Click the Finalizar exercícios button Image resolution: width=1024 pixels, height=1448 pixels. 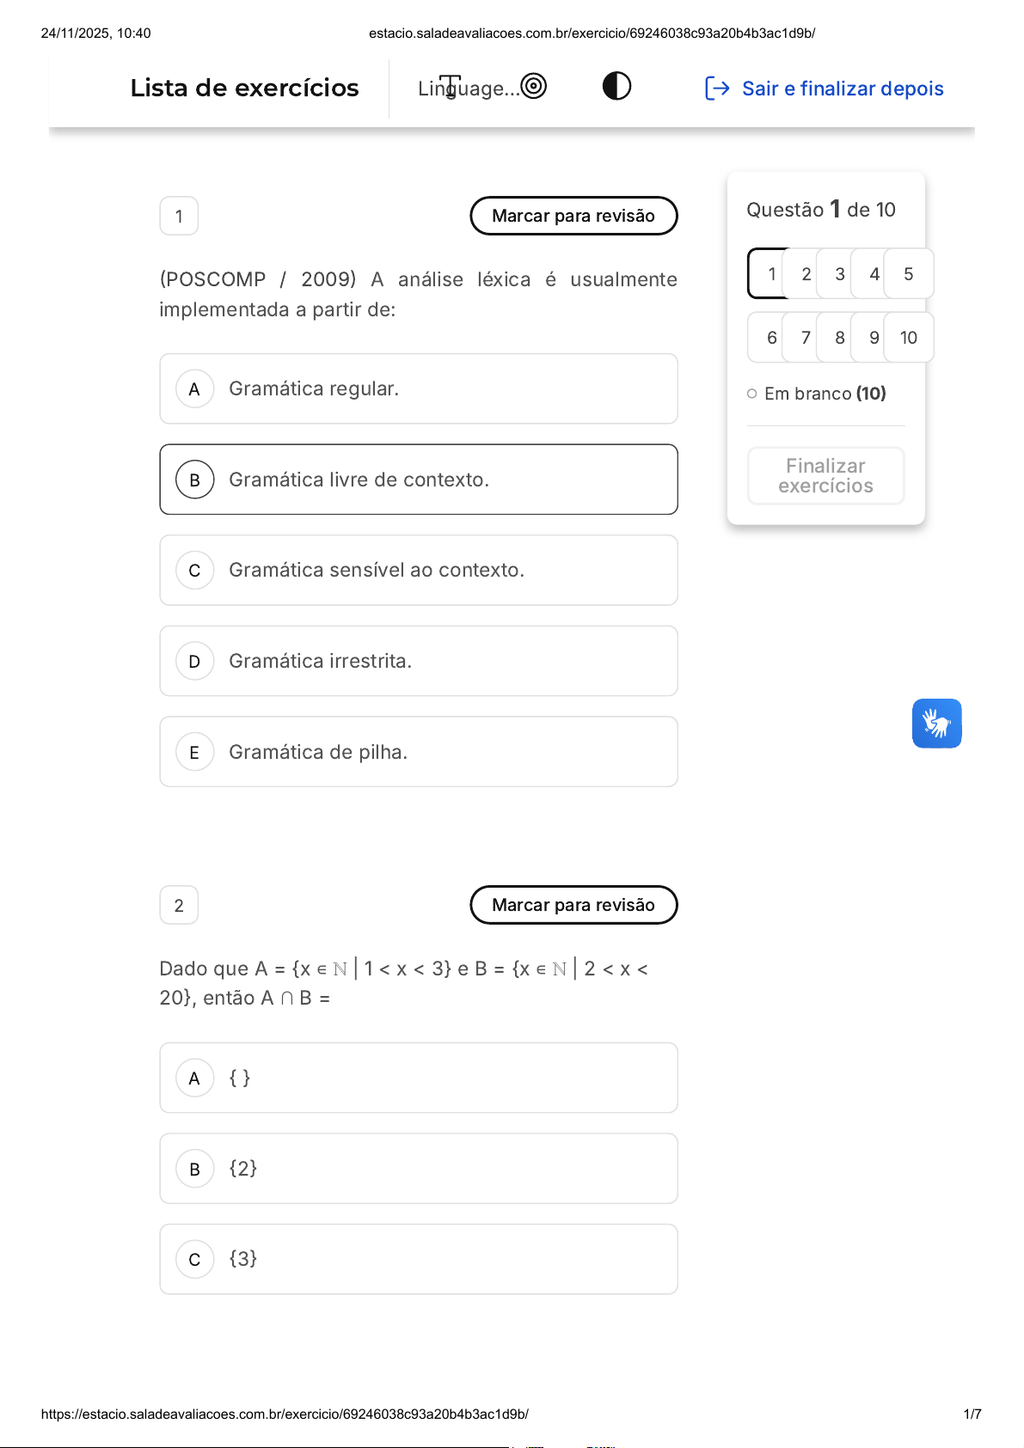(825, 475)
